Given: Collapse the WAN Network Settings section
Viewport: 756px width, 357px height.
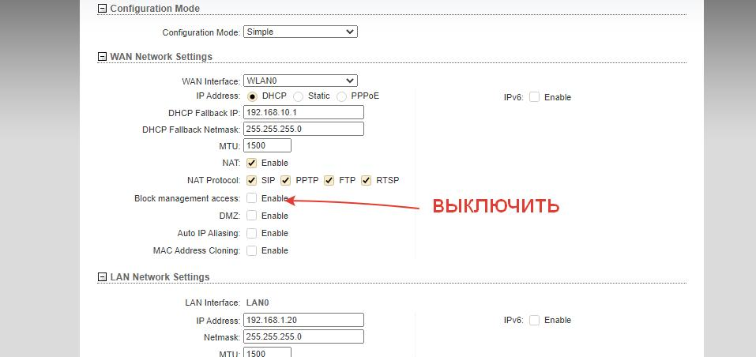Looking at the screenshot, I should 102,56.
